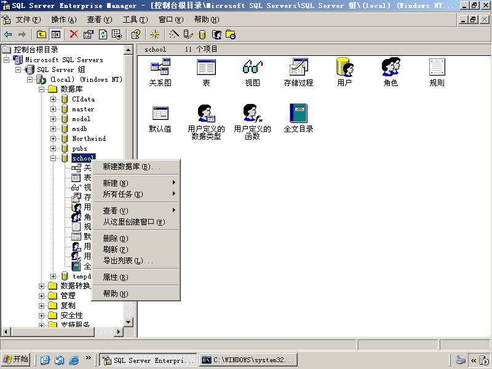Expand the model database node

tap(53, 119)
